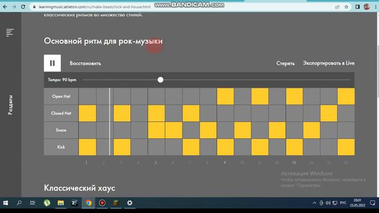The width and height of the screenshot is (379, 213).
Task: Disable Snare on step 6
Action: point(174,130)
